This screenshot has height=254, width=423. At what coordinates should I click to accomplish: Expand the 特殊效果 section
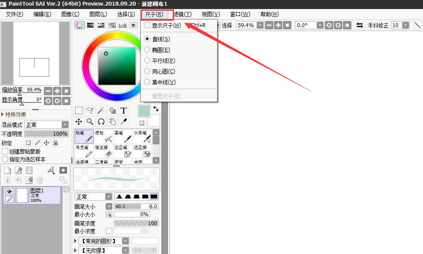click(x=3, y=115)
